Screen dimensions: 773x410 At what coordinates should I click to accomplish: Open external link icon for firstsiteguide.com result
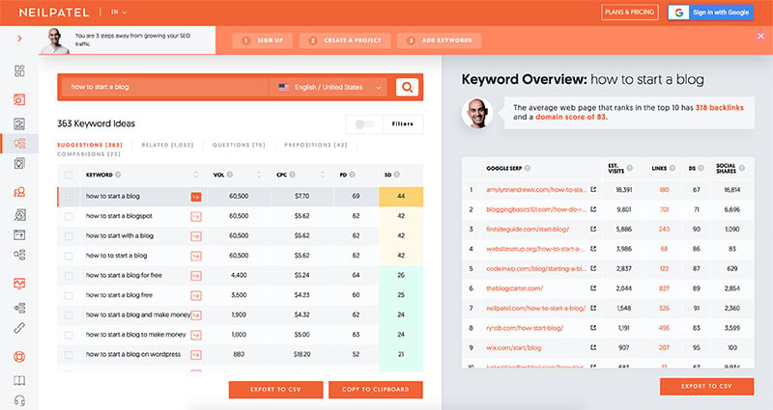593,229
